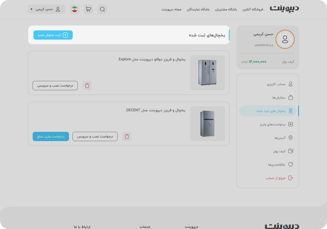Open the shopping cart icon
The width and height of the screenshot is (327, 229).
[88, 9]
